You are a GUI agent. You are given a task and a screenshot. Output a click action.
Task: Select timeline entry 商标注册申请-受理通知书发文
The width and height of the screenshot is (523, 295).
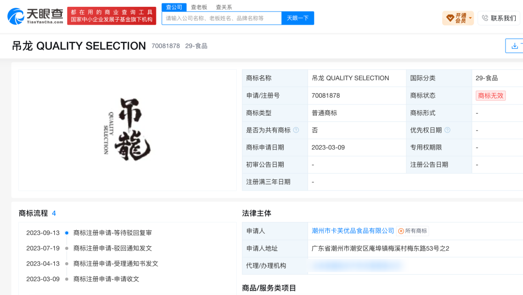point(116,264)
